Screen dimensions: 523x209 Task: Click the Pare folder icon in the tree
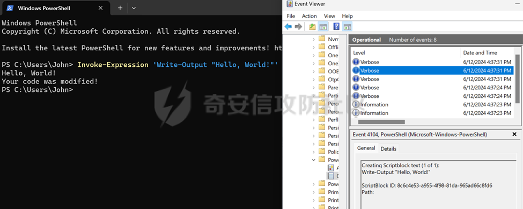coord(322,87)
